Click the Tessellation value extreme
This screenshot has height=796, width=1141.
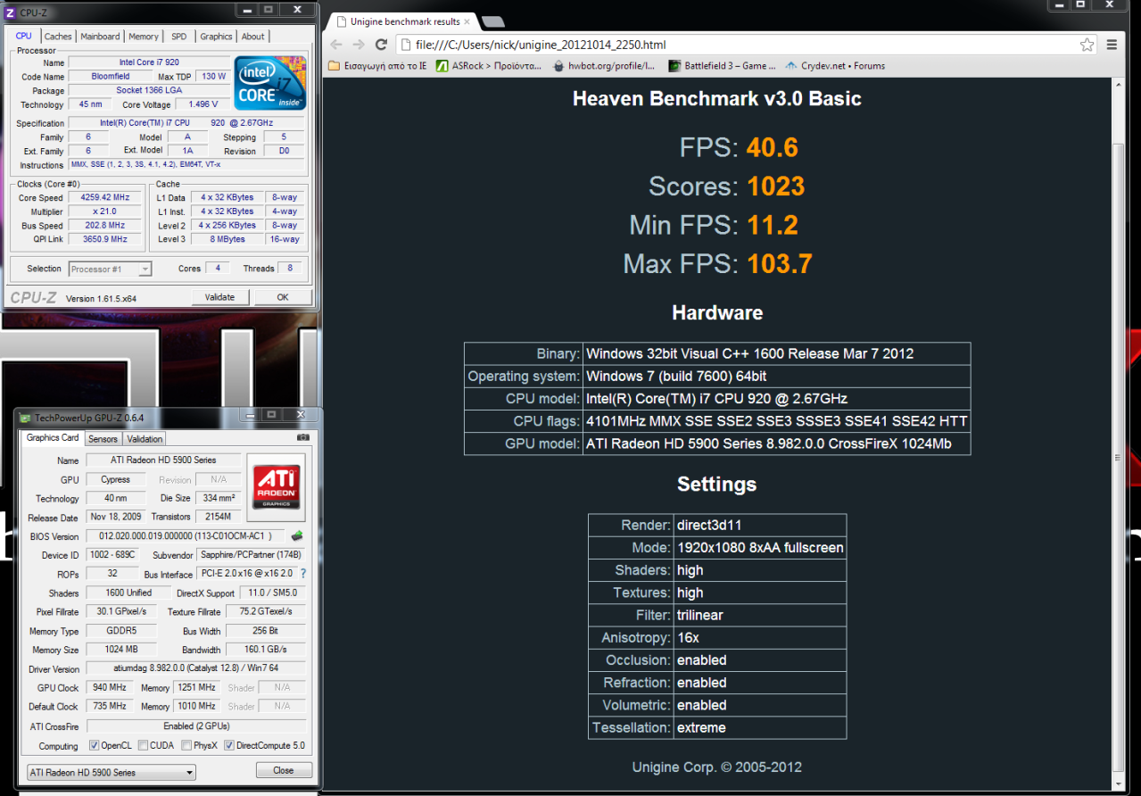tap(701, 728)
